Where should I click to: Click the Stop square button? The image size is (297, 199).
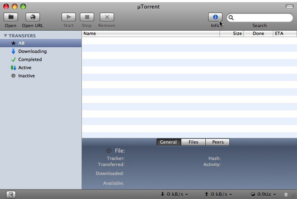[87, 17]
